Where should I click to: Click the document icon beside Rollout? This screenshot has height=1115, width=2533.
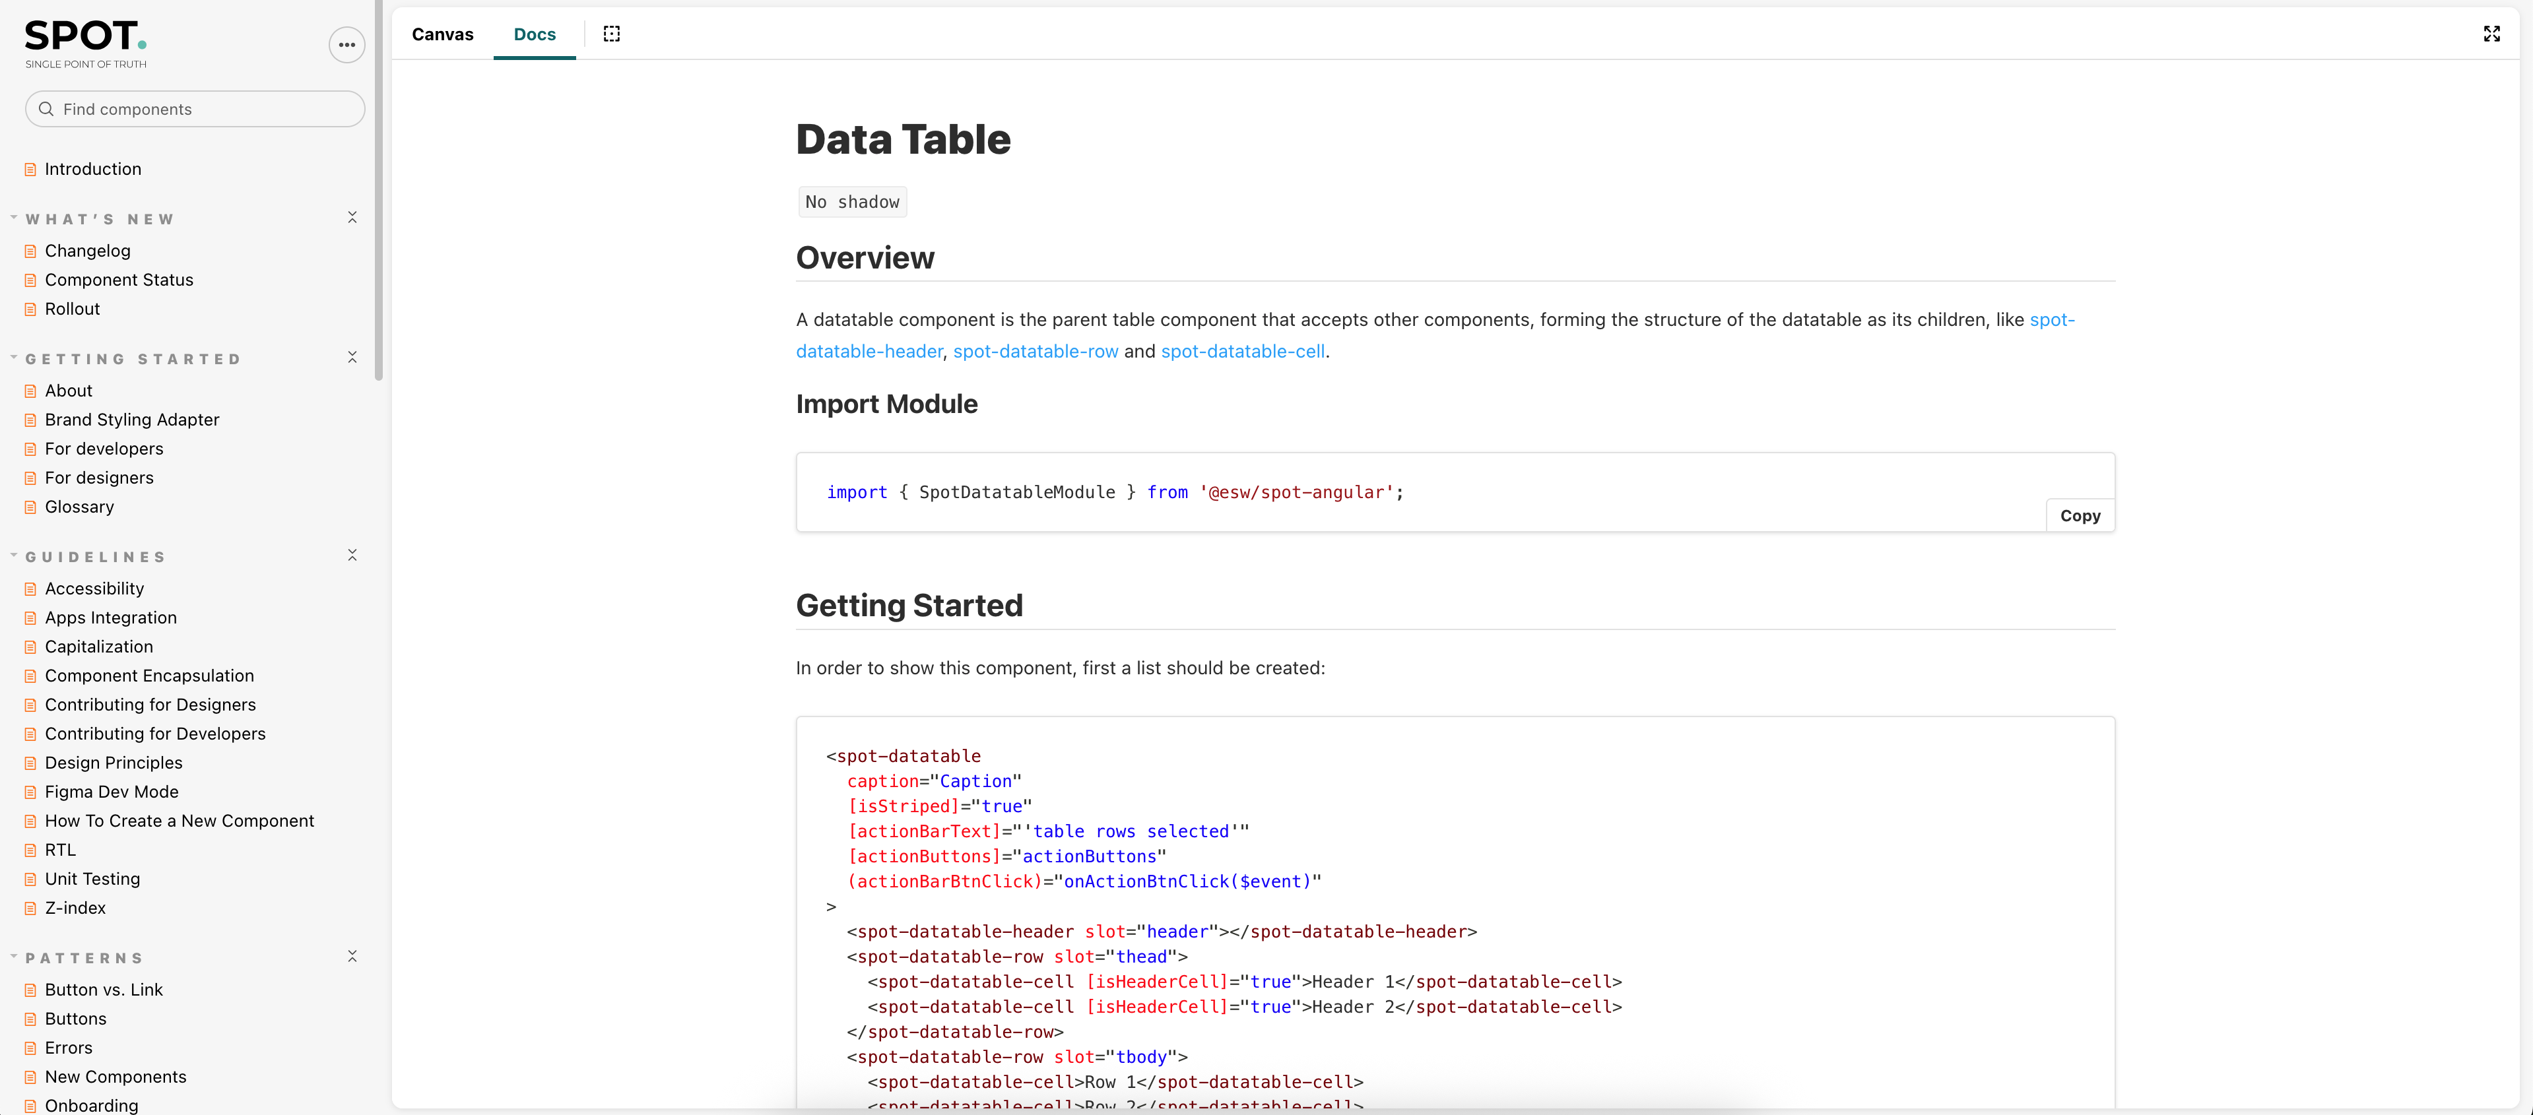(30, 309)
